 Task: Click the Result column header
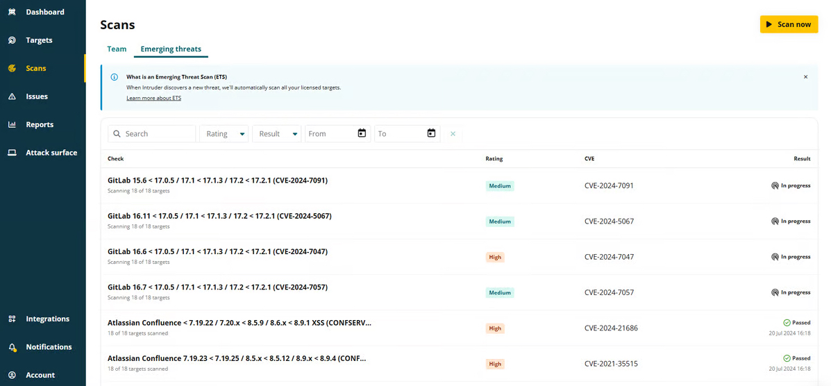click(x=802, y=158)
